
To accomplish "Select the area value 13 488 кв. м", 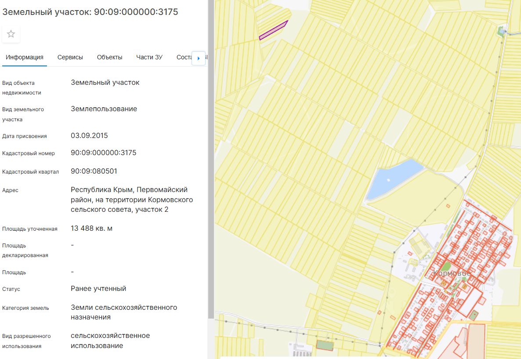I will 92,228.
